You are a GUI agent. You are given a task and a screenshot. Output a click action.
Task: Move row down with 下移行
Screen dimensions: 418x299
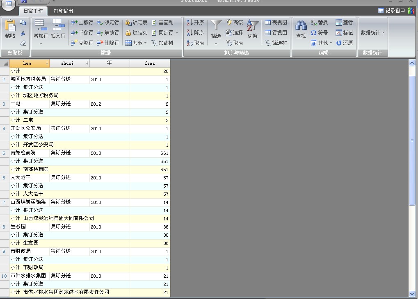click(x=82, y=32)
